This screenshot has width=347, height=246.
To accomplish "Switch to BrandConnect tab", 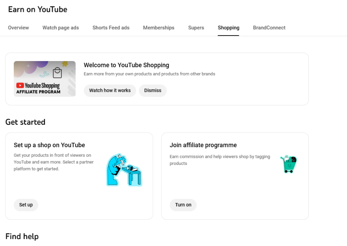I will [x=269, y=28].
